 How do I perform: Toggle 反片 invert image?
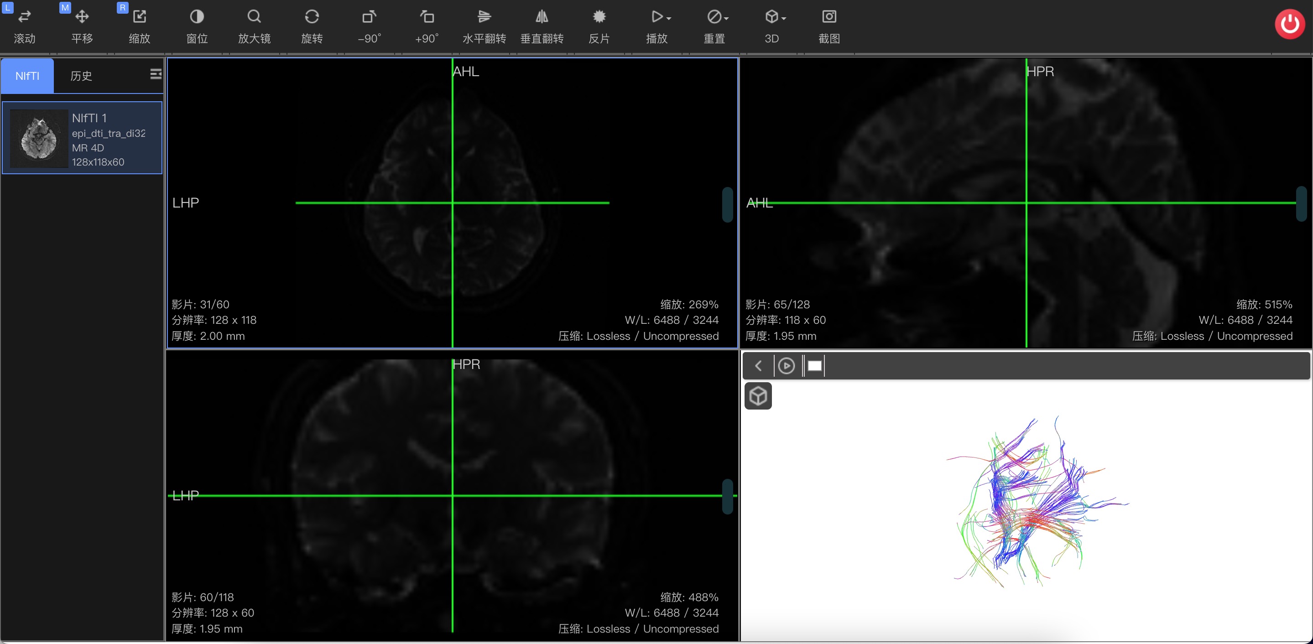599,26
